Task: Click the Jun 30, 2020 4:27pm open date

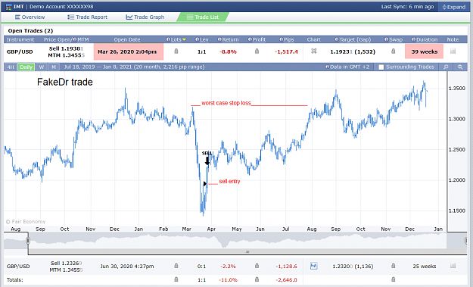Action: pos(127,267)
